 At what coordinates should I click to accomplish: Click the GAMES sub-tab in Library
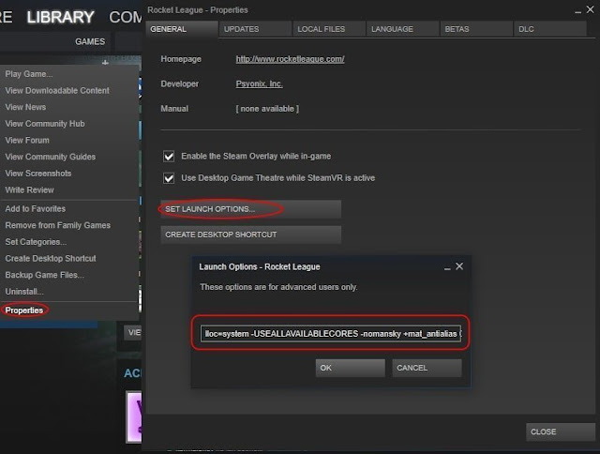[x=90, y=41]
